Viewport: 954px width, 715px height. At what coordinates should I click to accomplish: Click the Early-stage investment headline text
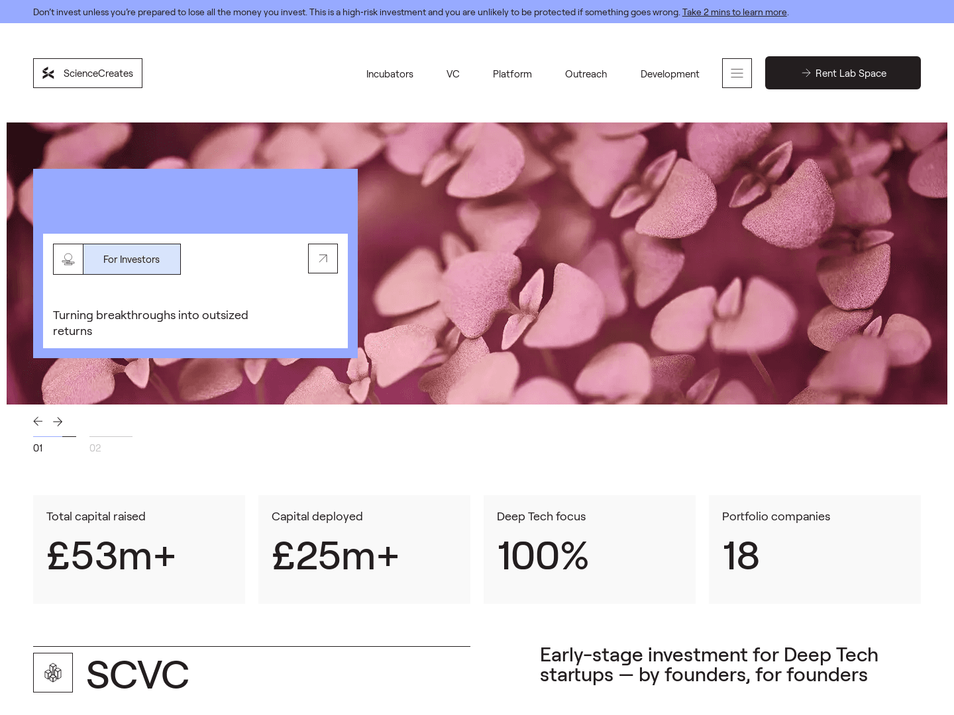(709, 665)
